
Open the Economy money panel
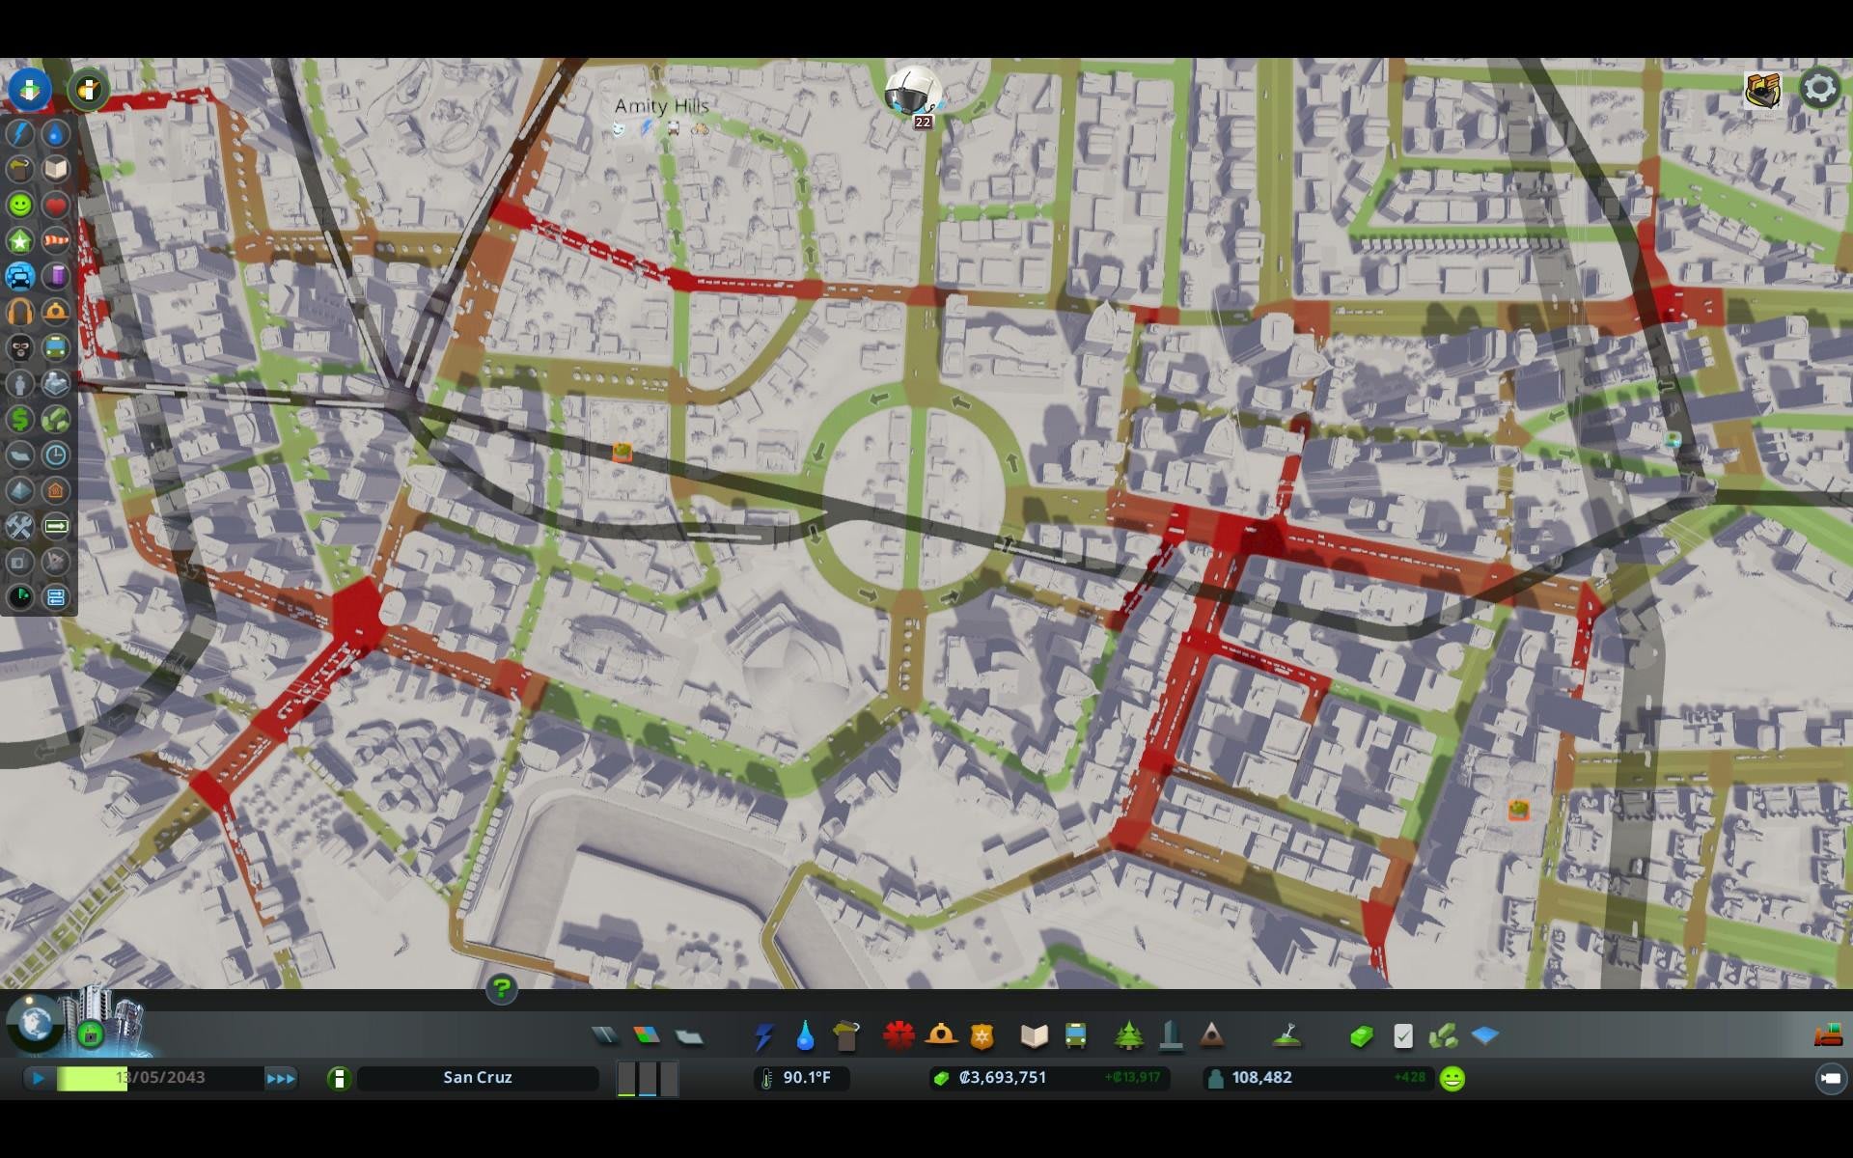(1361, 1036)
